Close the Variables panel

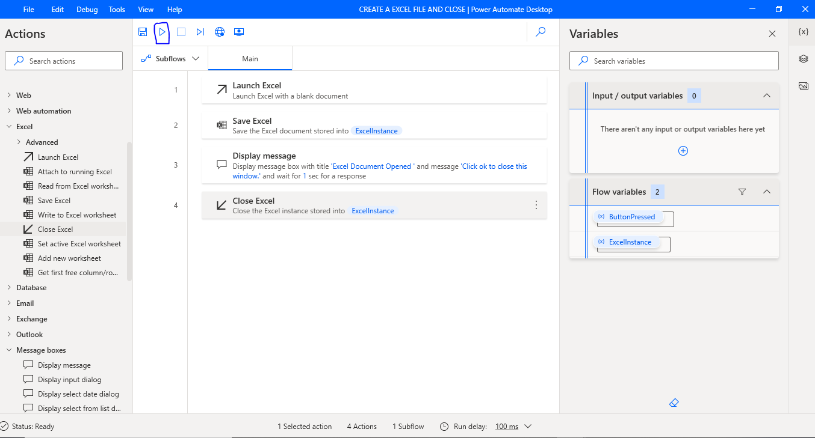[x=772, y=34]
